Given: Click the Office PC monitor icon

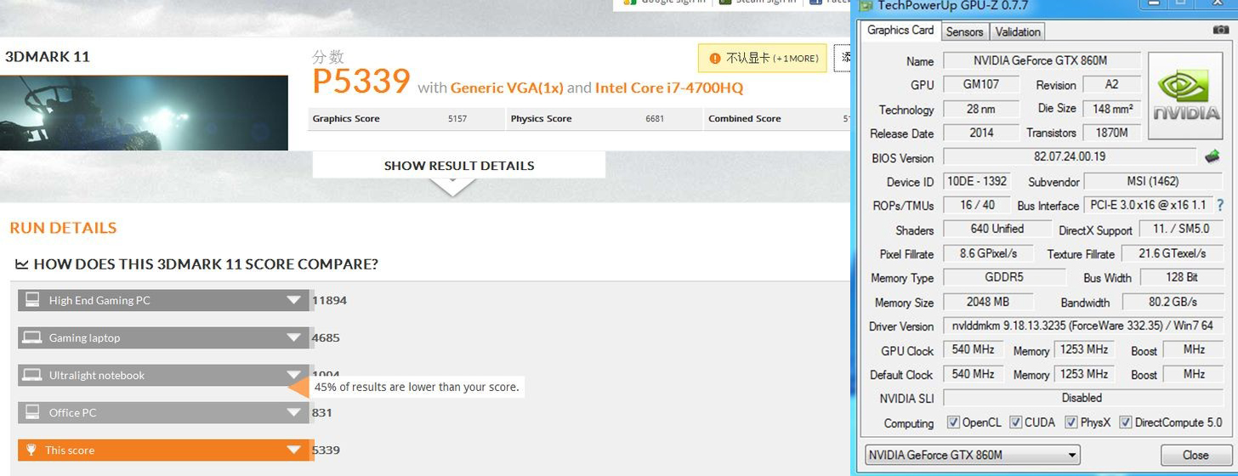Looking at the screenshot, I should point(32,412).
